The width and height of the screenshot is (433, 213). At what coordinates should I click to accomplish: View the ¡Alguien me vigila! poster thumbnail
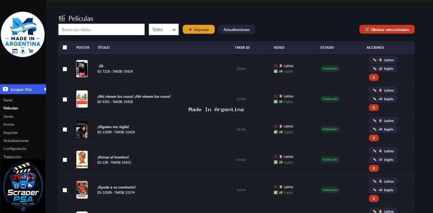tap(82, 129)
